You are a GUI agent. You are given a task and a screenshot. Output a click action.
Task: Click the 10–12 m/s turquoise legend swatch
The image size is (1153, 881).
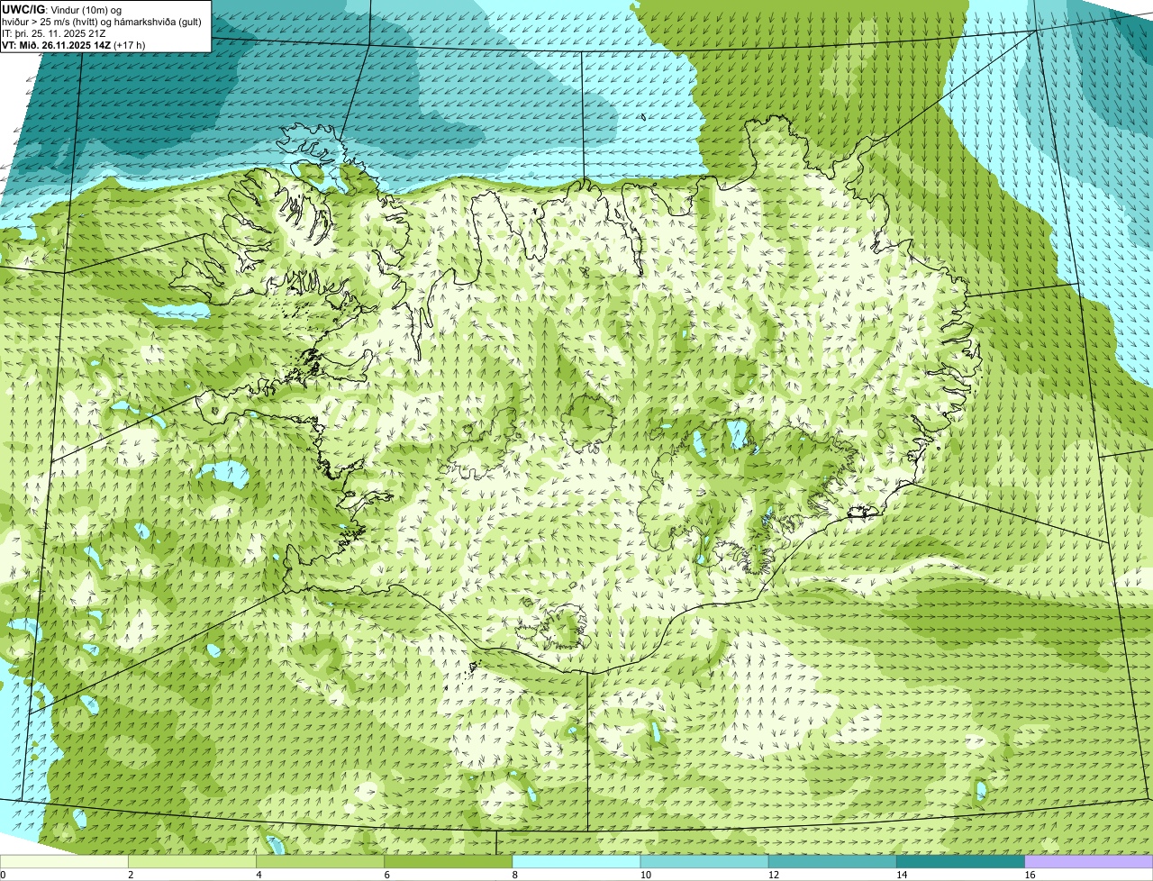tap(704, 862)
